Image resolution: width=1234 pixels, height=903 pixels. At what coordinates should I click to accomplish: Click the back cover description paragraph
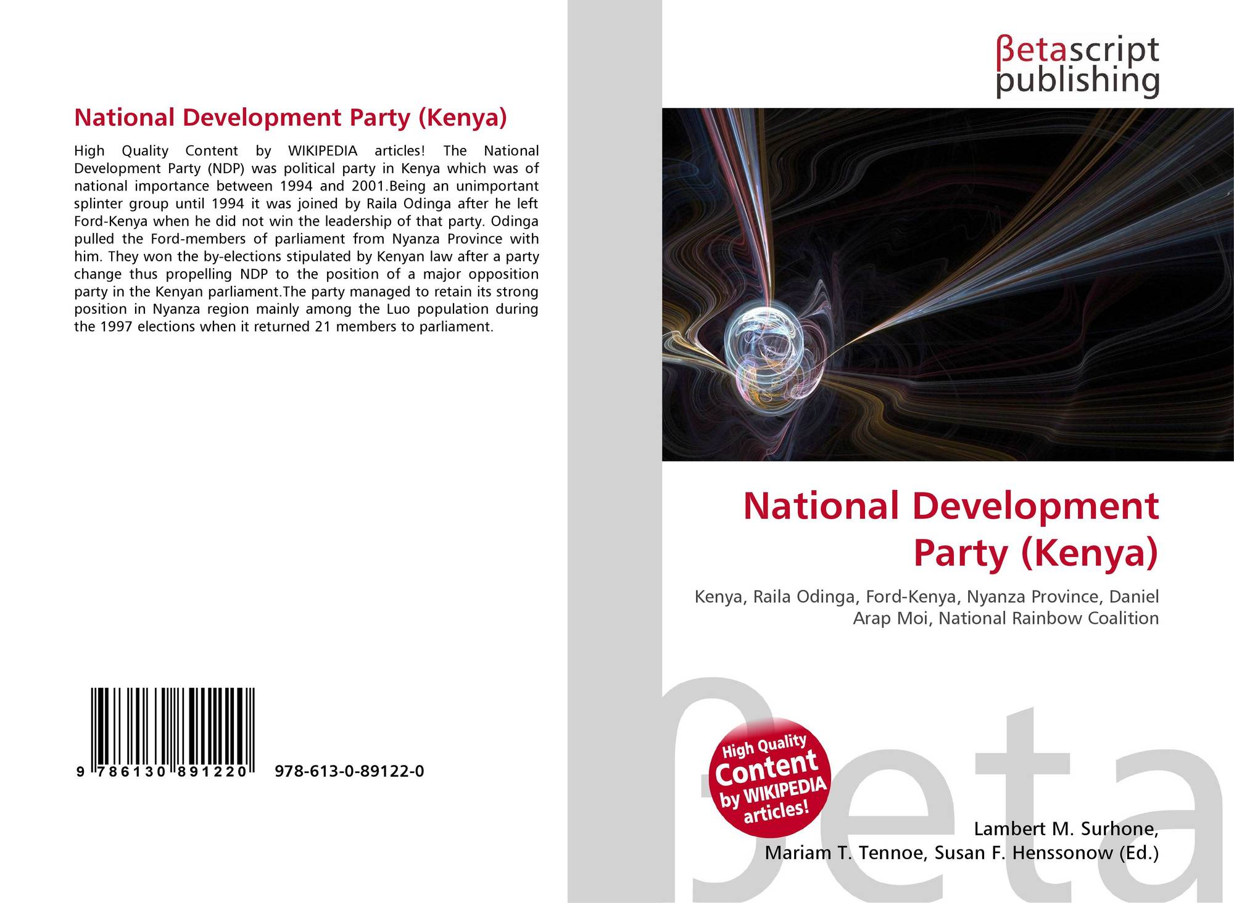pyautogui.click(x=307, y=239)
